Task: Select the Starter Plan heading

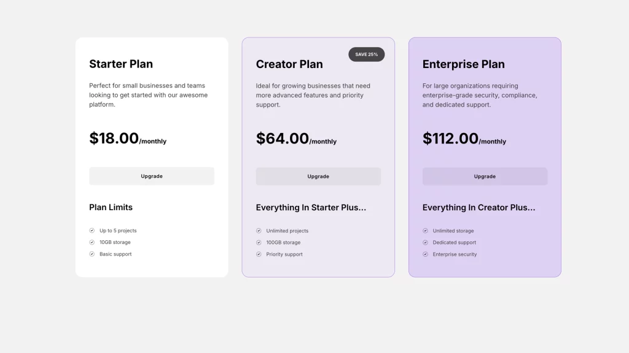Action: (121, 64)
